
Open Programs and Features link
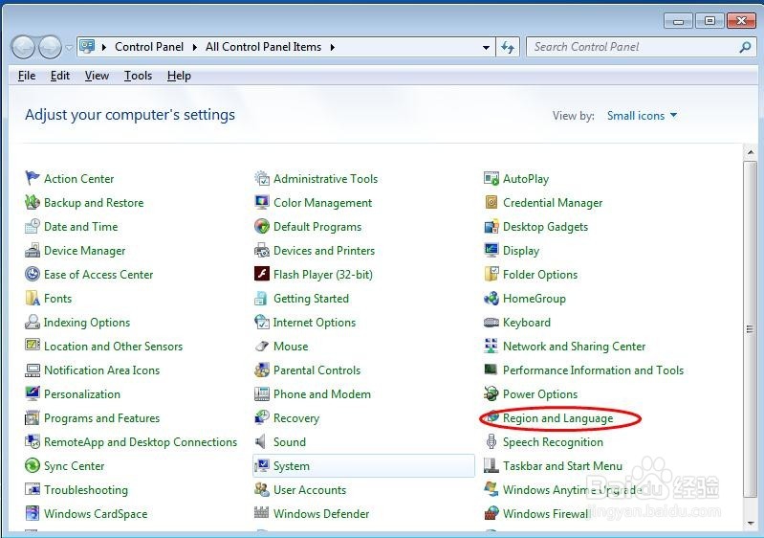coord(101,418)
